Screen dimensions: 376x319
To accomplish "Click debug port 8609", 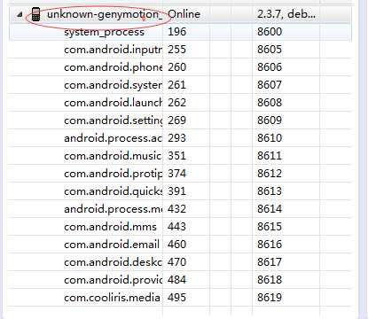I will pos(270,121).
